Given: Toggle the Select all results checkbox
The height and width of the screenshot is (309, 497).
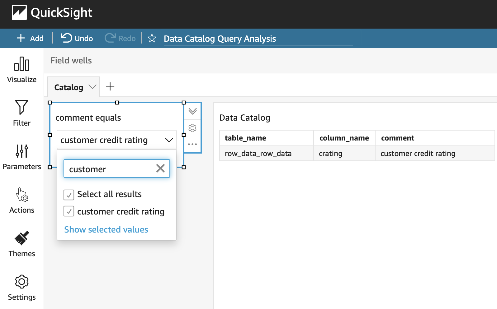Looking at the screenshot, I should (x=69, y=195).
